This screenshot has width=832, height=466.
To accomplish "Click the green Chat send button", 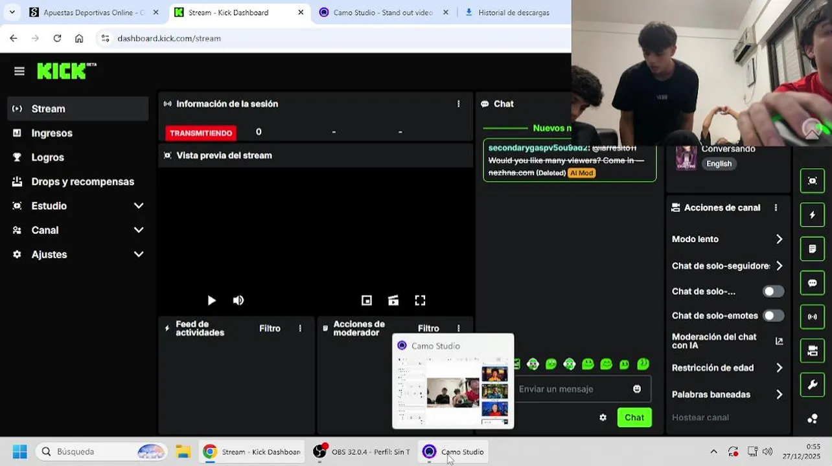I will (634, 417).
